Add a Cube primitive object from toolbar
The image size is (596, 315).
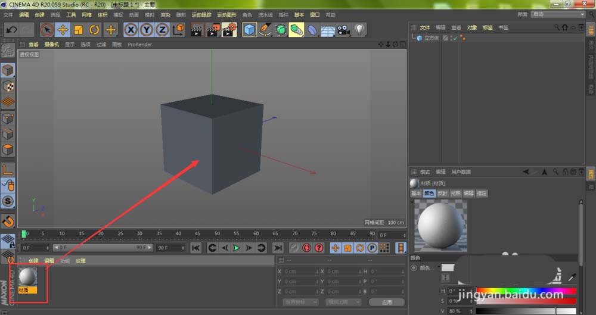pos(249,29)
